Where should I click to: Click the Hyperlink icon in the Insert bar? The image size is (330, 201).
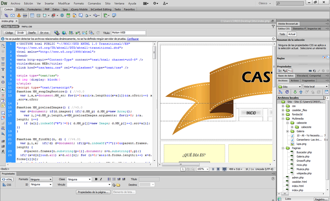pyautogui.click(x=6, y=15)
